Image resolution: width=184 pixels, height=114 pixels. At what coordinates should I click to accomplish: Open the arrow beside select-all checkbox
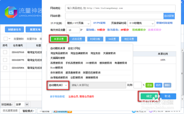9,39
